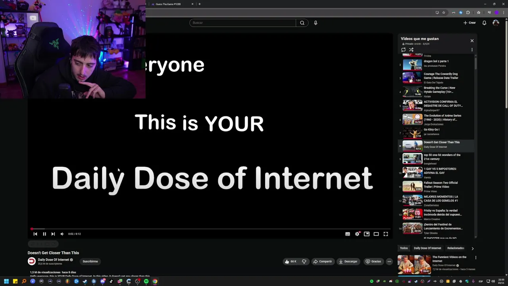This screenshot has height=286, width=508.
Task: Open the account avatar menu
Action: pos(496,23)
